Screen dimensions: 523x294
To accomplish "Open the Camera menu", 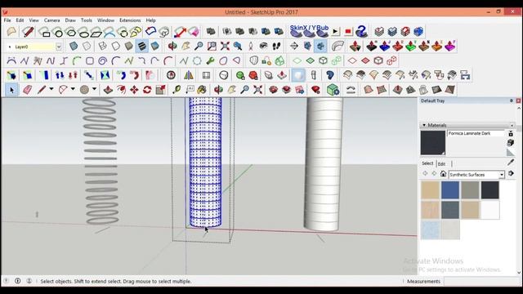I will click(x=52, y=20).
